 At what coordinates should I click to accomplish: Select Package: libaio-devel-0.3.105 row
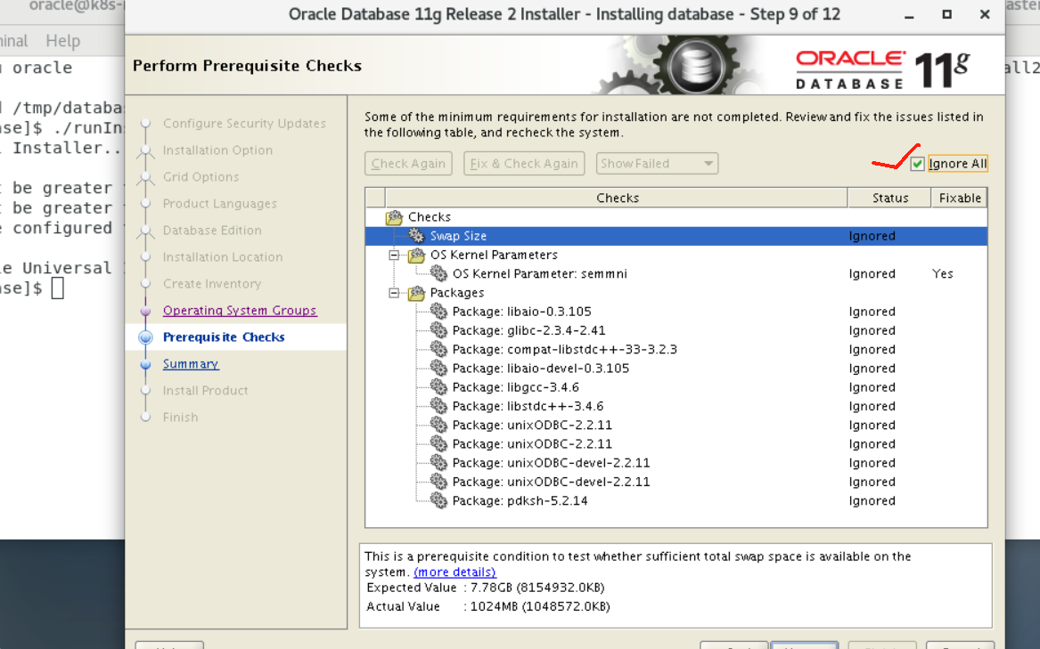[676, 368]
